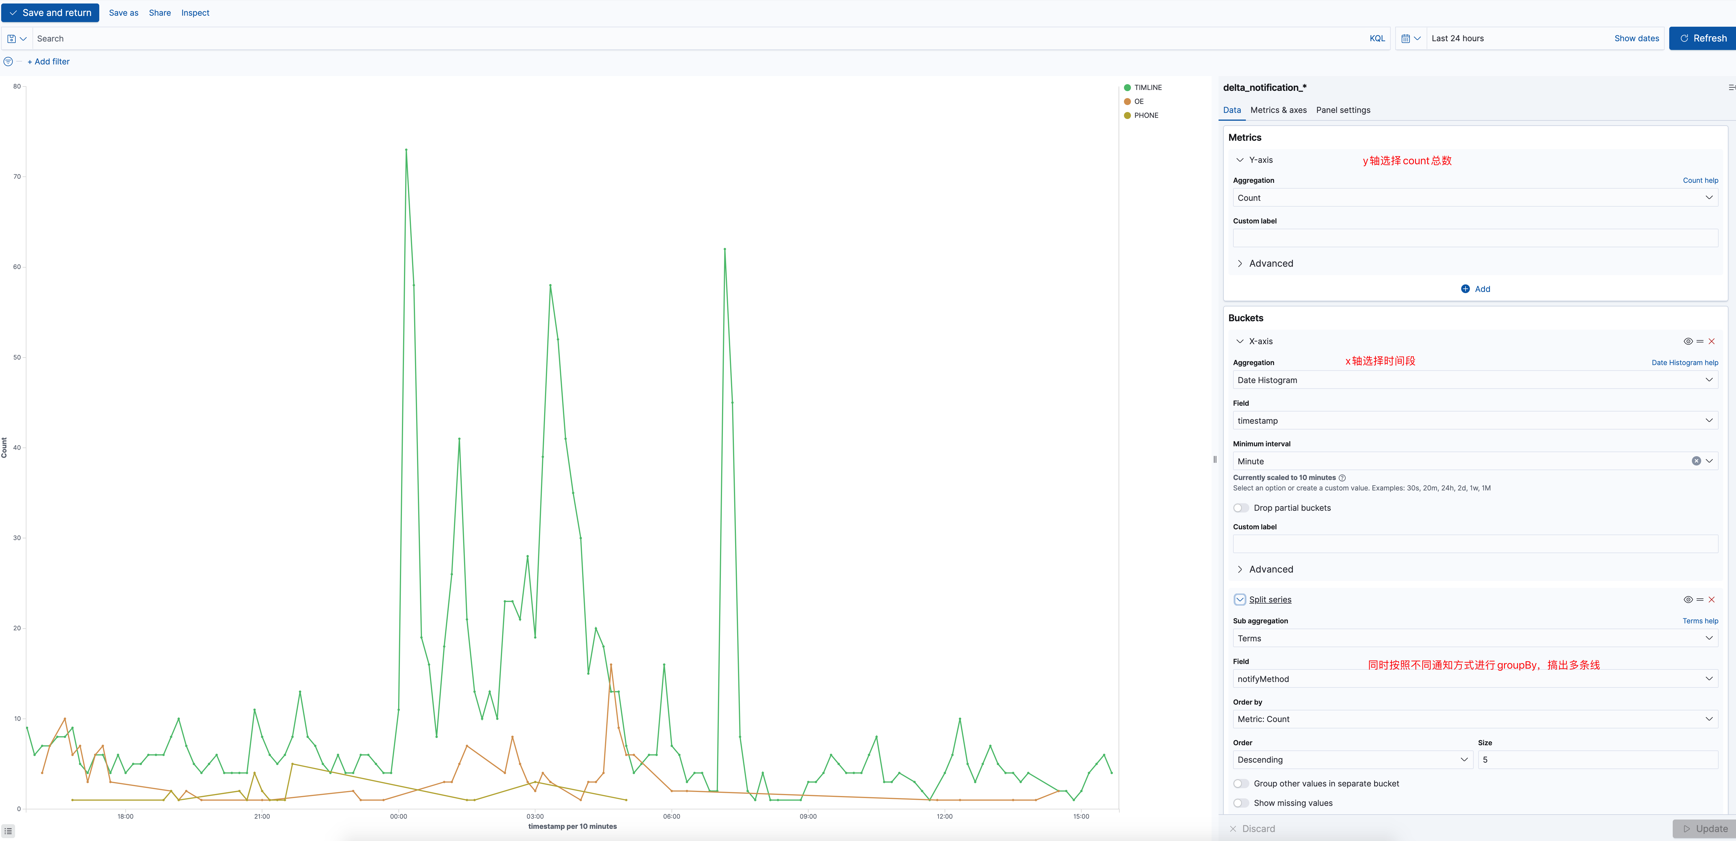The image size is (1736, 841).
Task: Switch to Panel settings tab
Action: (1343, 111)
